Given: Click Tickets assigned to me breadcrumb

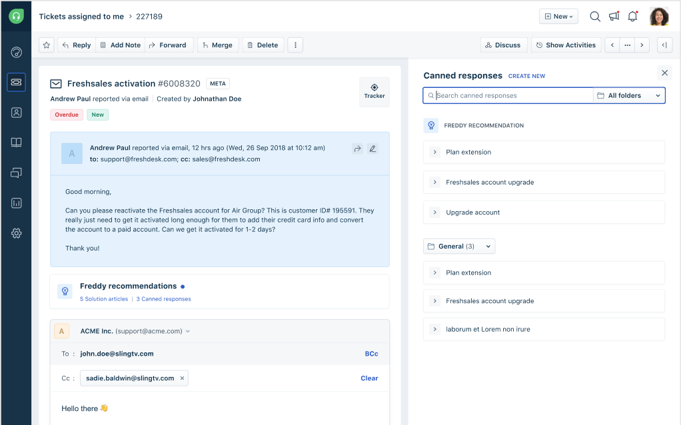Looking at the screenshot, I should click(81, 17).
